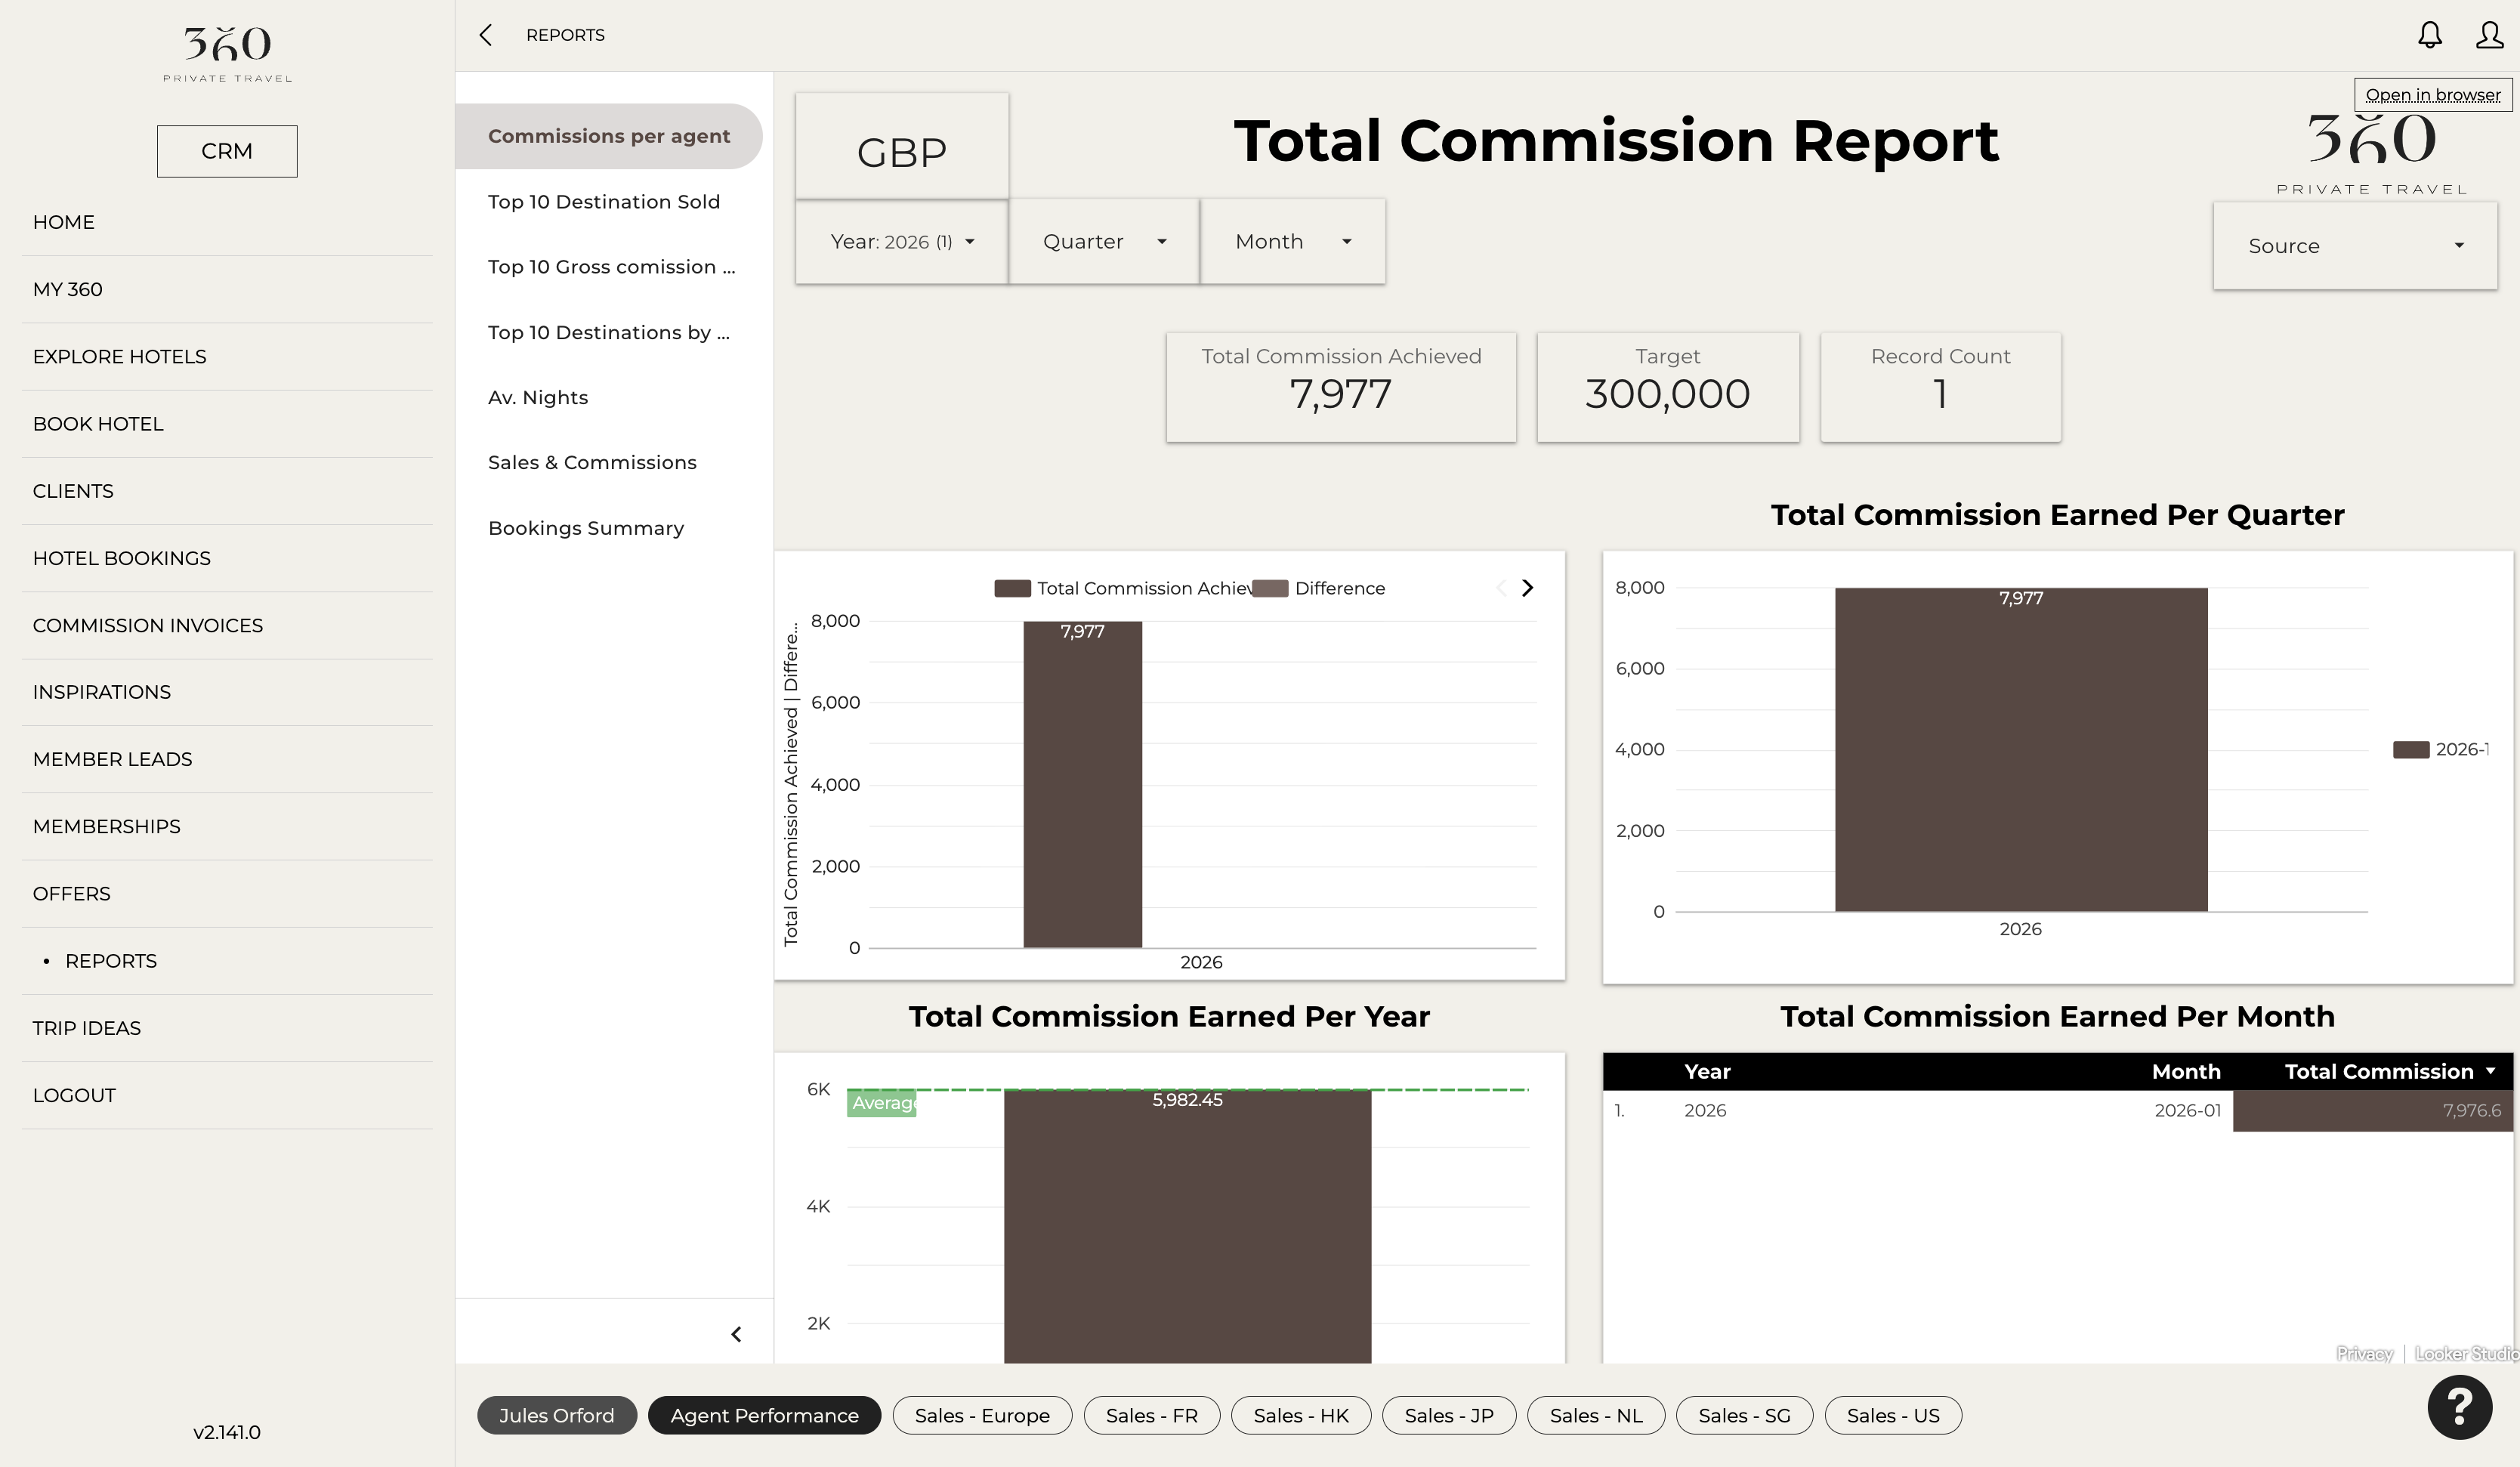Click the CRM button

click(227, 151)
